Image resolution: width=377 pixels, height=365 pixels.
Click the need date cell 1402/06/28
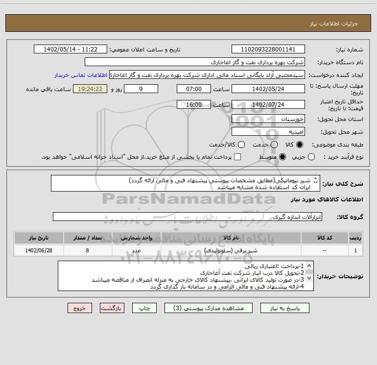39,251
